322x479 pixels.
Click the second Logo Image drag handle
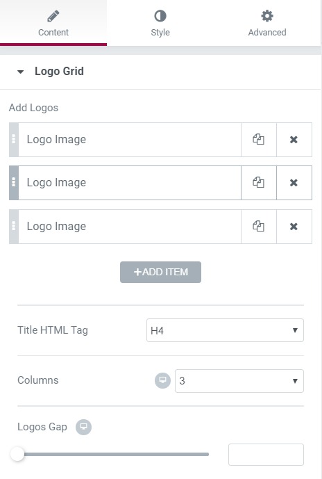(14, 183)
